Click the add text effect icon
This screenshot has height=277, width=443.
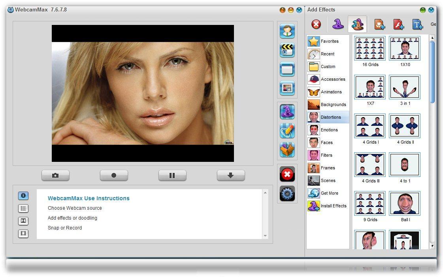[x=417, y=25]
